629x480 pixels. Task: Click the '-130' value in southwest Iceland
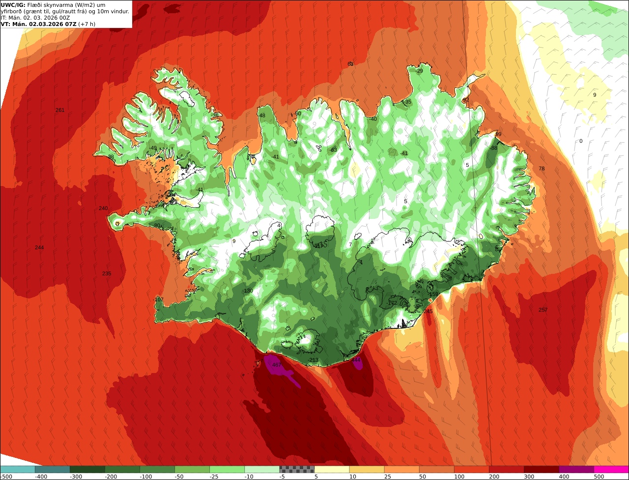pos(248,291)
